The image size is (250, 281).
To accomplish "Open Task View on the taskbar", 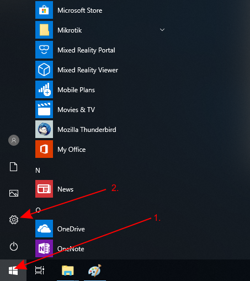I will pyautogui.click(x=40, y=271).
